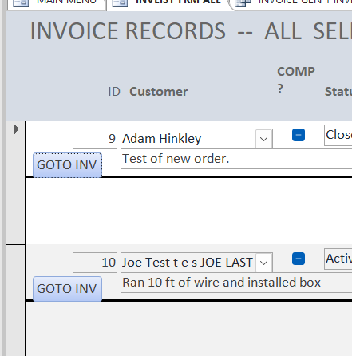
Task: Select record 9 via the arrow row selector
Action: point(16,183)
